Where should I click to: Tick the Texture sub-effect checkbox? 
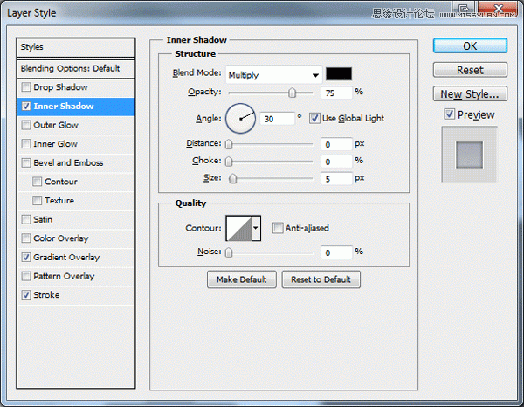click(x=37, y=201)
